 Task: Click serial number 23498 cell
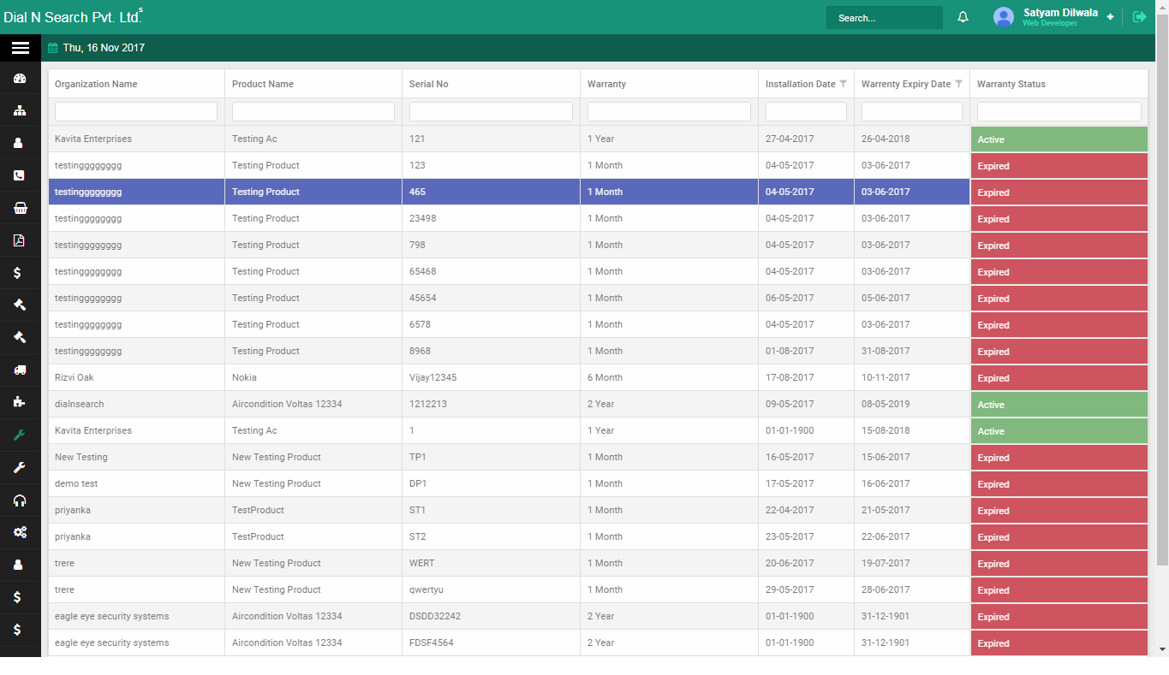[x=491, y=218]
